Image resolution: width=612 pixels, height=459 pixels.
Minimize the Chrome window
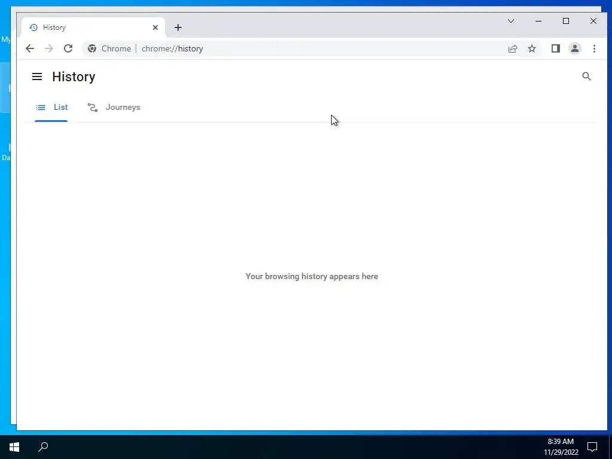[x=538, y=21]
